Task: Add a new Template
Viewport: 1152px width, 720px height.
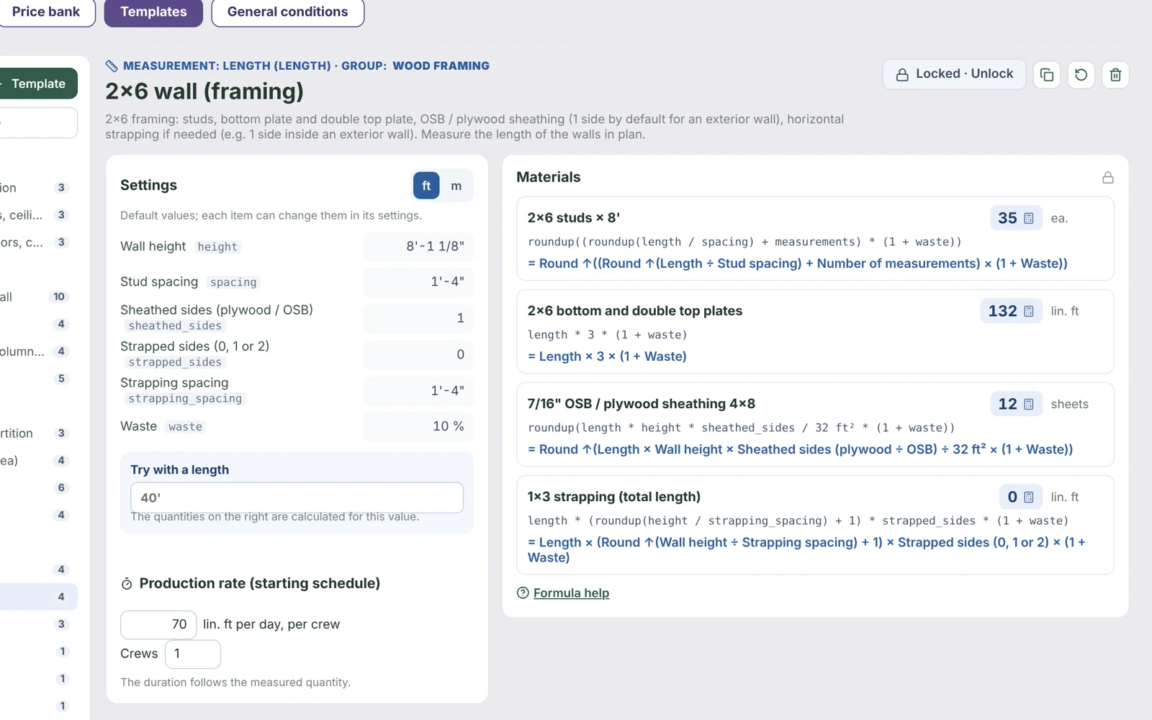Action: (x=38, y=84)
